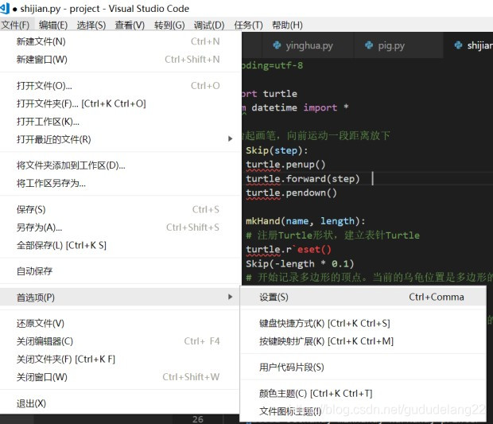Open 用户代码片段(S) user snippets

coord(363,368)
